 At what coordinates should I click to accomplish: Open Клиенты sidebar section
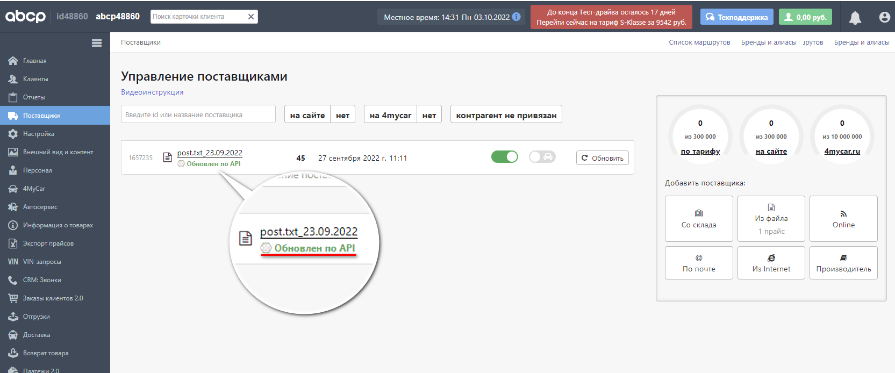[x=55, y=79]
